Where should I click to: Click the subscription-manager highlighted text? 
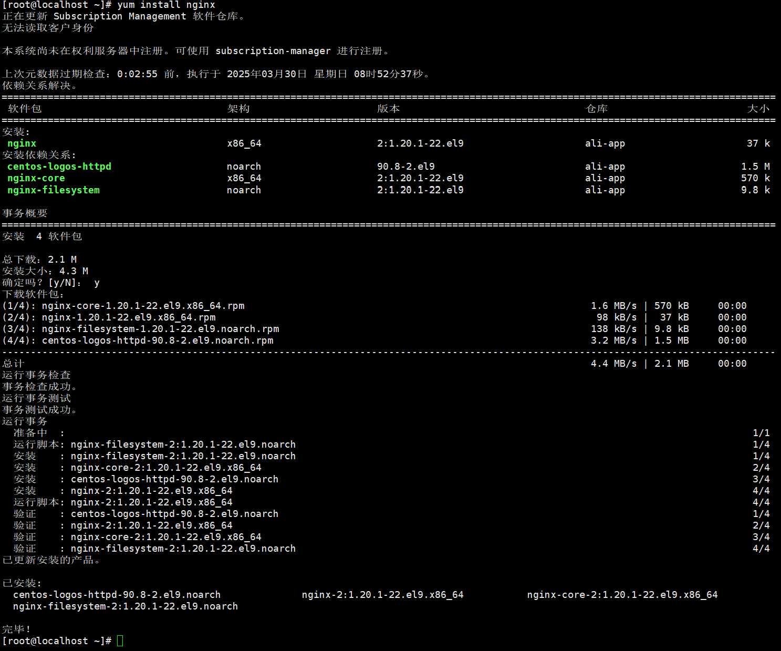click(273, 50)
